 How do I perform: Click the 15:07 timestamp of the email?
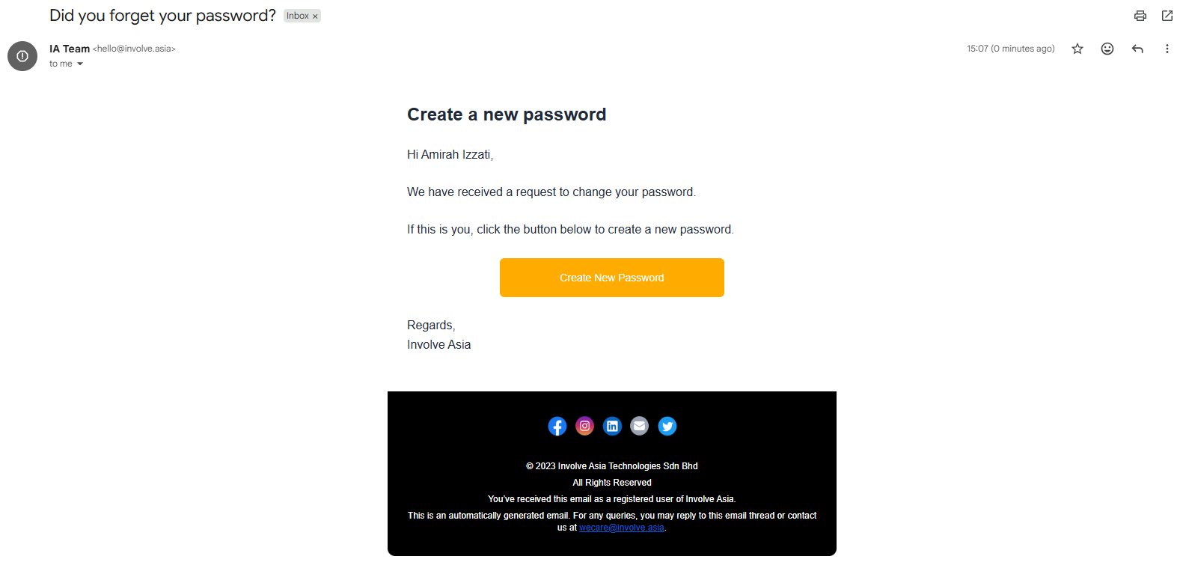[x=1010, y=49]
